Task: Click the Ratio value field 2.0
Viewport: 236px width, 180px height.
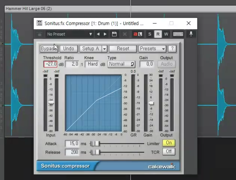Action: 72,64
